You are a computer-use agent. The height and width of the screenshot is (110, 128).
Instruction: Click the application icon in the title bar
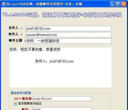coord(3,4)
